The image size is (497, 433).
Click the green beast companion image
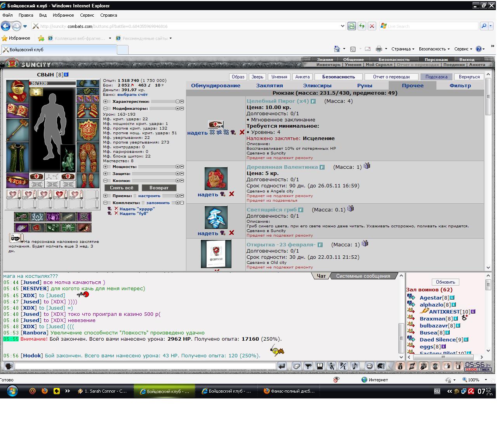tap(68, 158)
